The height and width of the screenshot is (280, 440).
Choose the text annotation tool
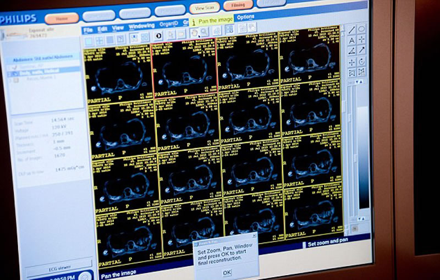click(x=351, y=40)
